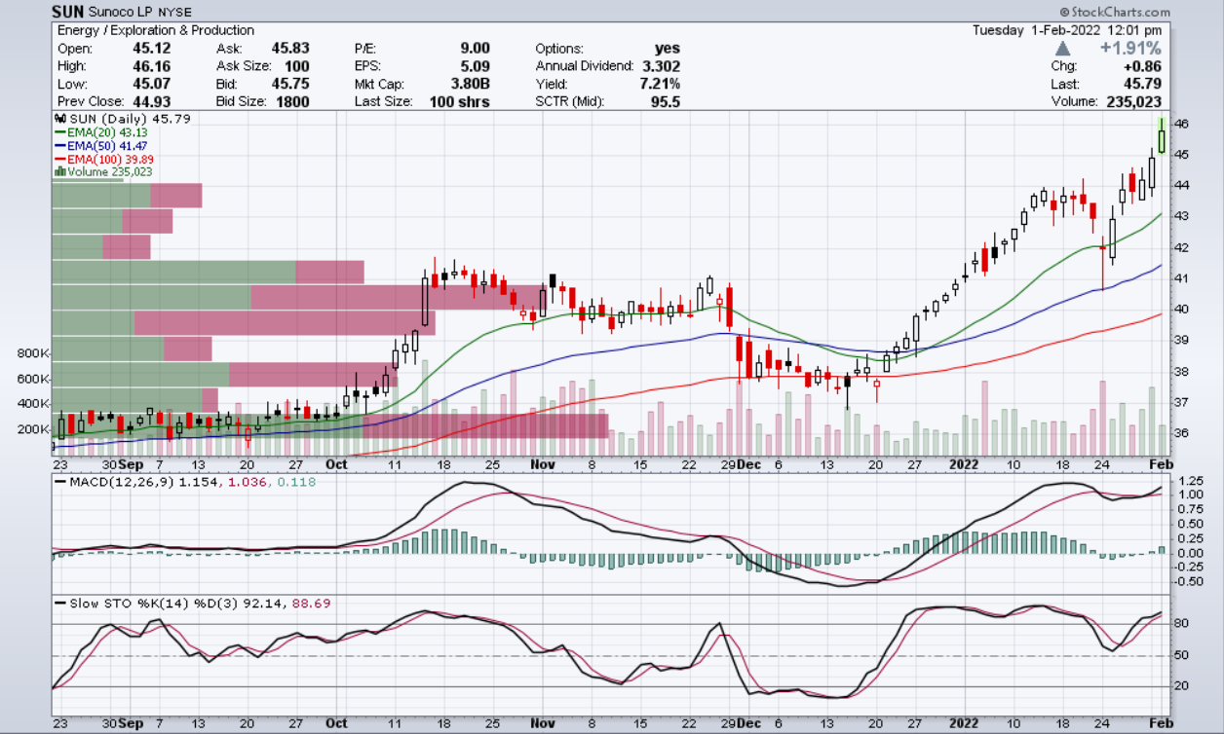Screen dimensions: 1224x734
Task: Click the Ask price 45.83
Action: coord(289,49)
